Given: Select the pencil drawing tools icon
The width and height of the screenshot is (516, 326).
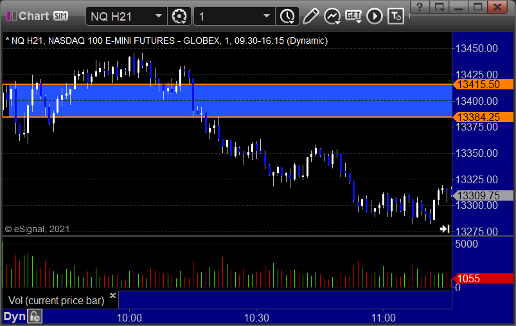Looking at the screenshot, I should (310, 16).
